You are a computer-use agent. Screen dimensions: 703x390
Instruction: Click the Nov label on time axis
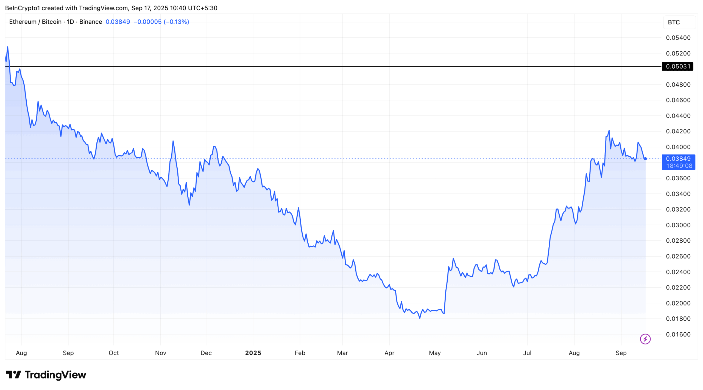click(160, 353)
